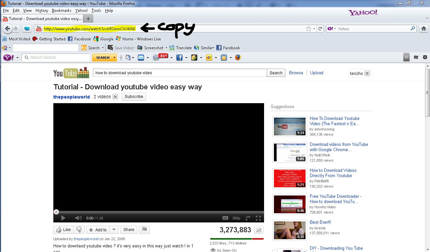Toggle closed captions CC on the player
Viewport: 430px width, 252px height.
225,218
